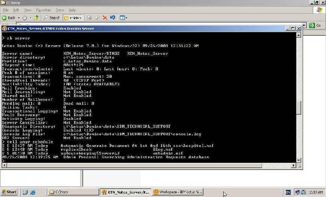326x197 pixels.
Task: Minimize the Lotus Domino Server console window
Action: pos(288,29)
